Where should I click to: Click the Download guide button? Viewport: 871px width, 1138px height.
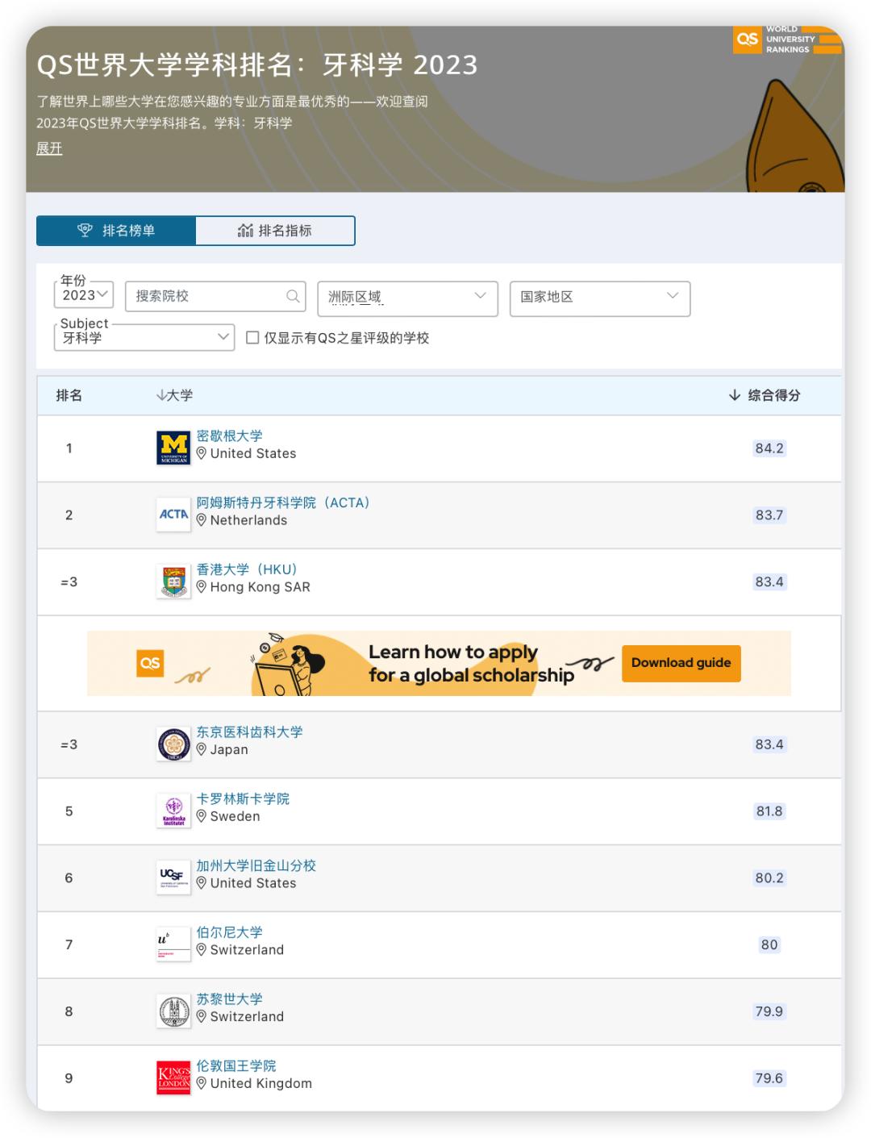pos(681,663)
